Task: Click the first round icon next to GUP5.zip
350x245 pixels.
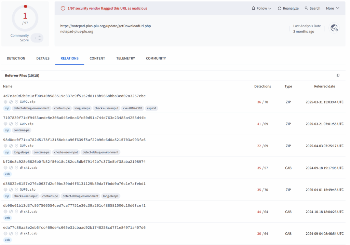Action: pos(5,190)
